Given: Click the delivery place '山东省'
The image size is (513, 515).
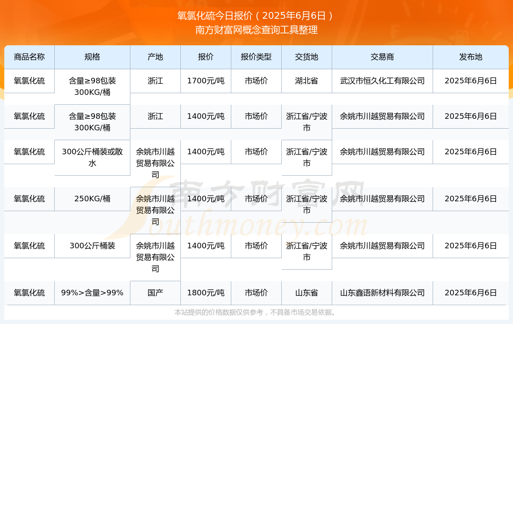Looking at the screenshot, I should (307, 293).
